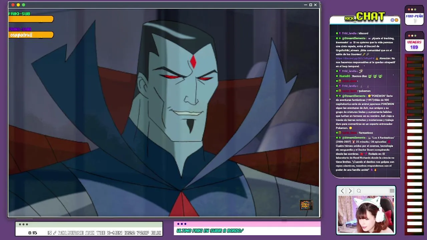Click the Huete86 'Buenos días' chat message
This screenshot has height=240, width=427.
tap(359, 76)
